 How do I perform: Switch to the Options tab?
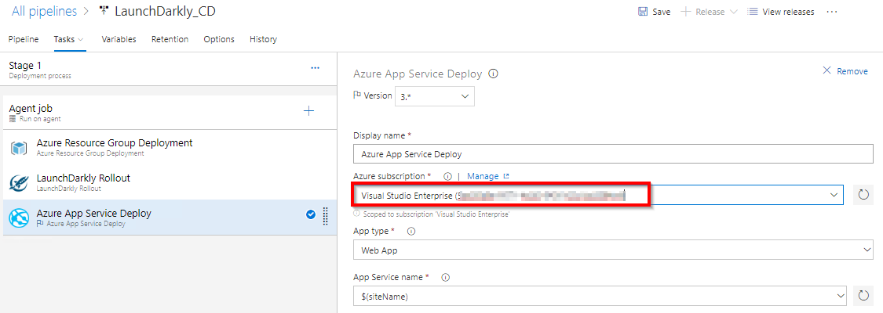(x=219, y=39)
